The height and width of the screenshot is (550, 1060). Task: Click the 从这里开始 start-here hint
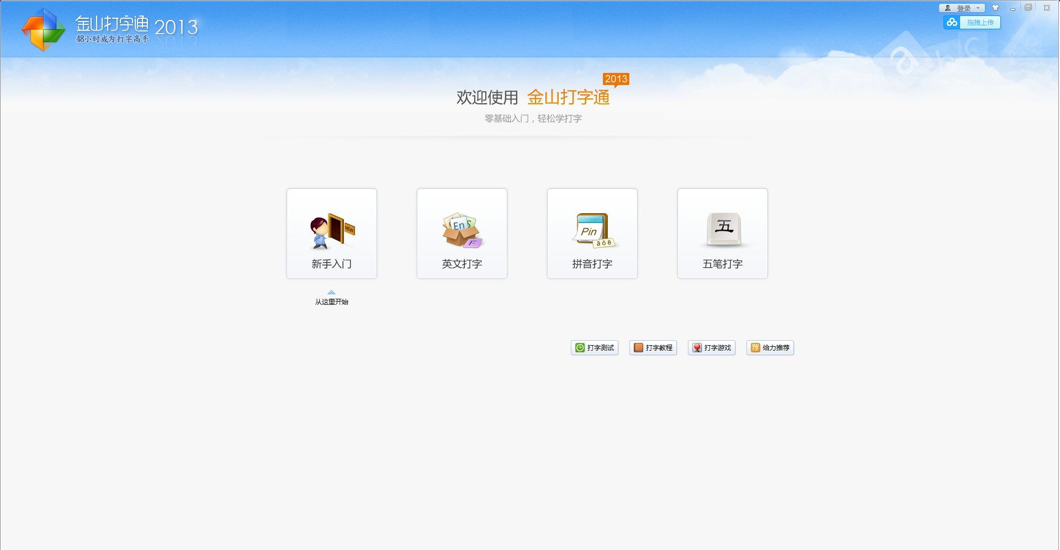331,302
